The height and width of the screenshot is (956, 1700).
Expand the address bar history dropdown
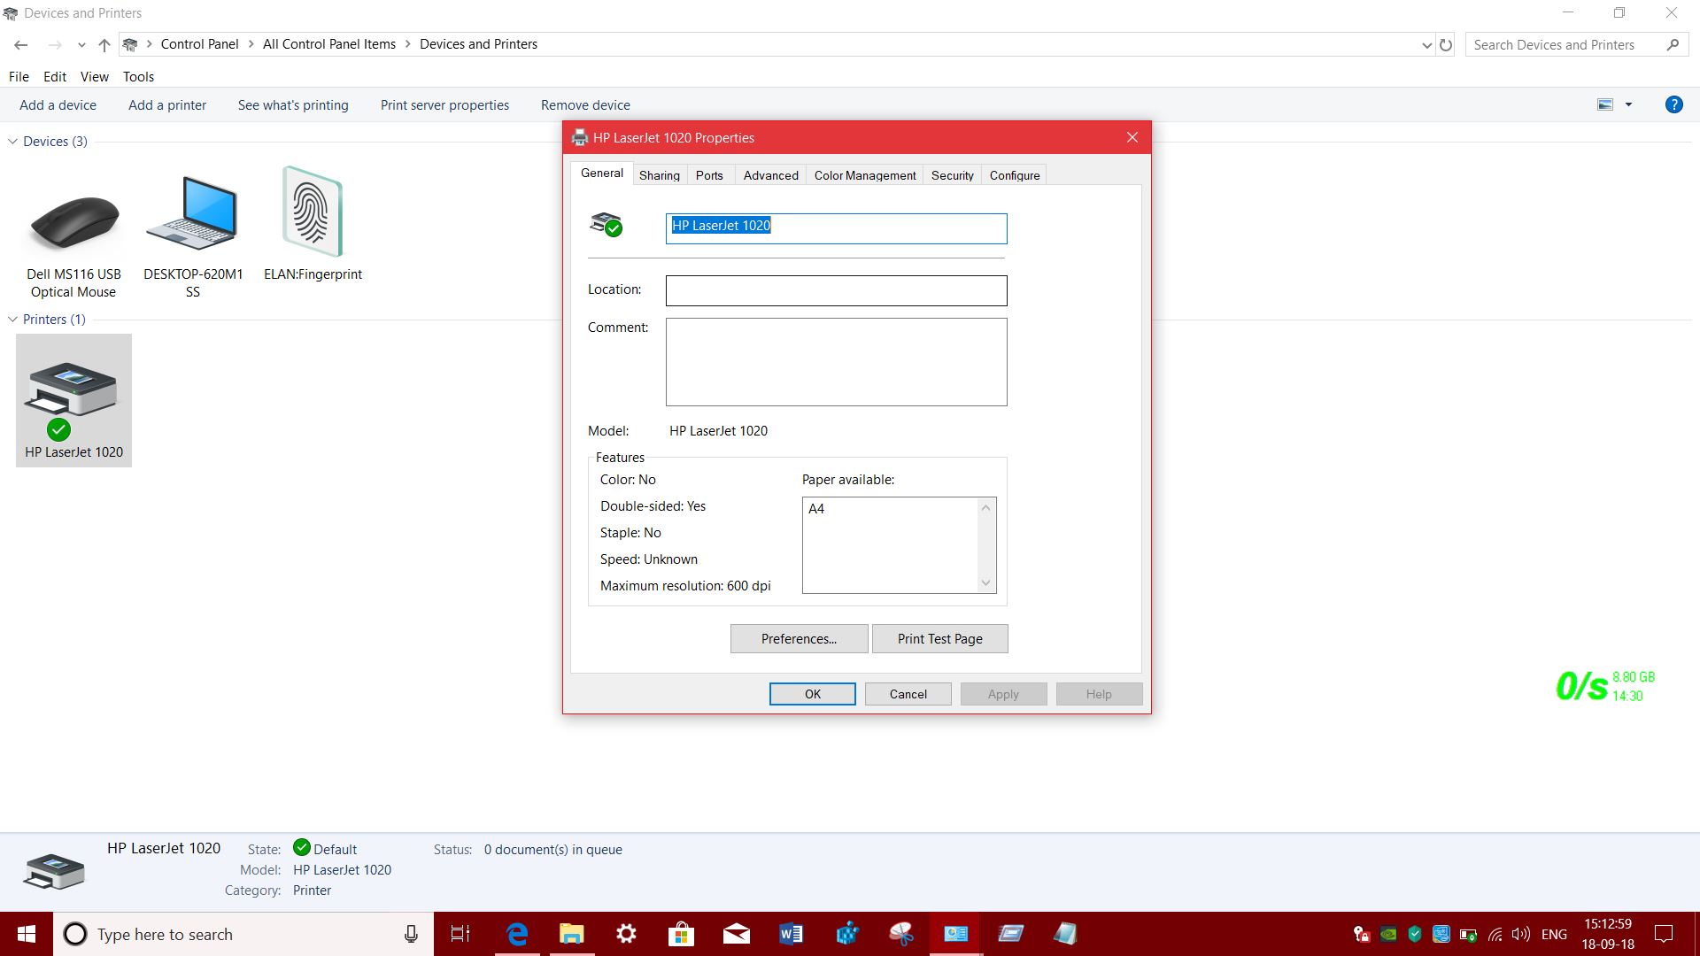click(x=1426, y=45)
